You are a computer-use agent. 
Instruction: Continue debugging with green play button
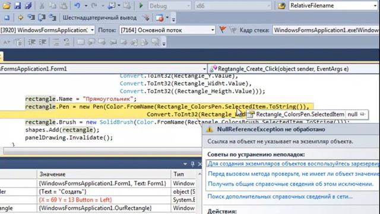141,5
